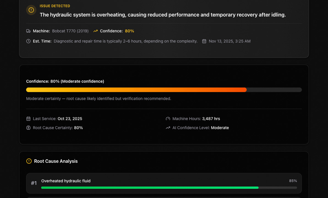Click the Nov 13, 2025, 3:25 AM timestamp
Viewport: 328px width, 198px height.
(229, 41)
